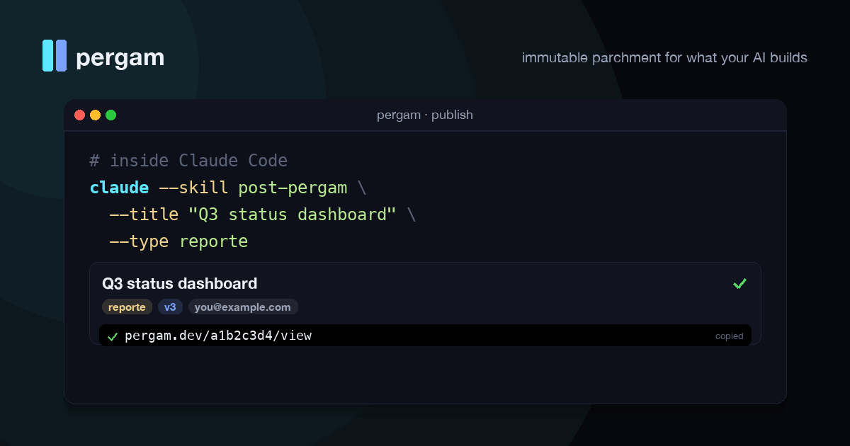Screen dimensions: 850x446
Task: Click the yellow minimize dot in the title bar
Action: pyautogui.click(x=95, y=115)
